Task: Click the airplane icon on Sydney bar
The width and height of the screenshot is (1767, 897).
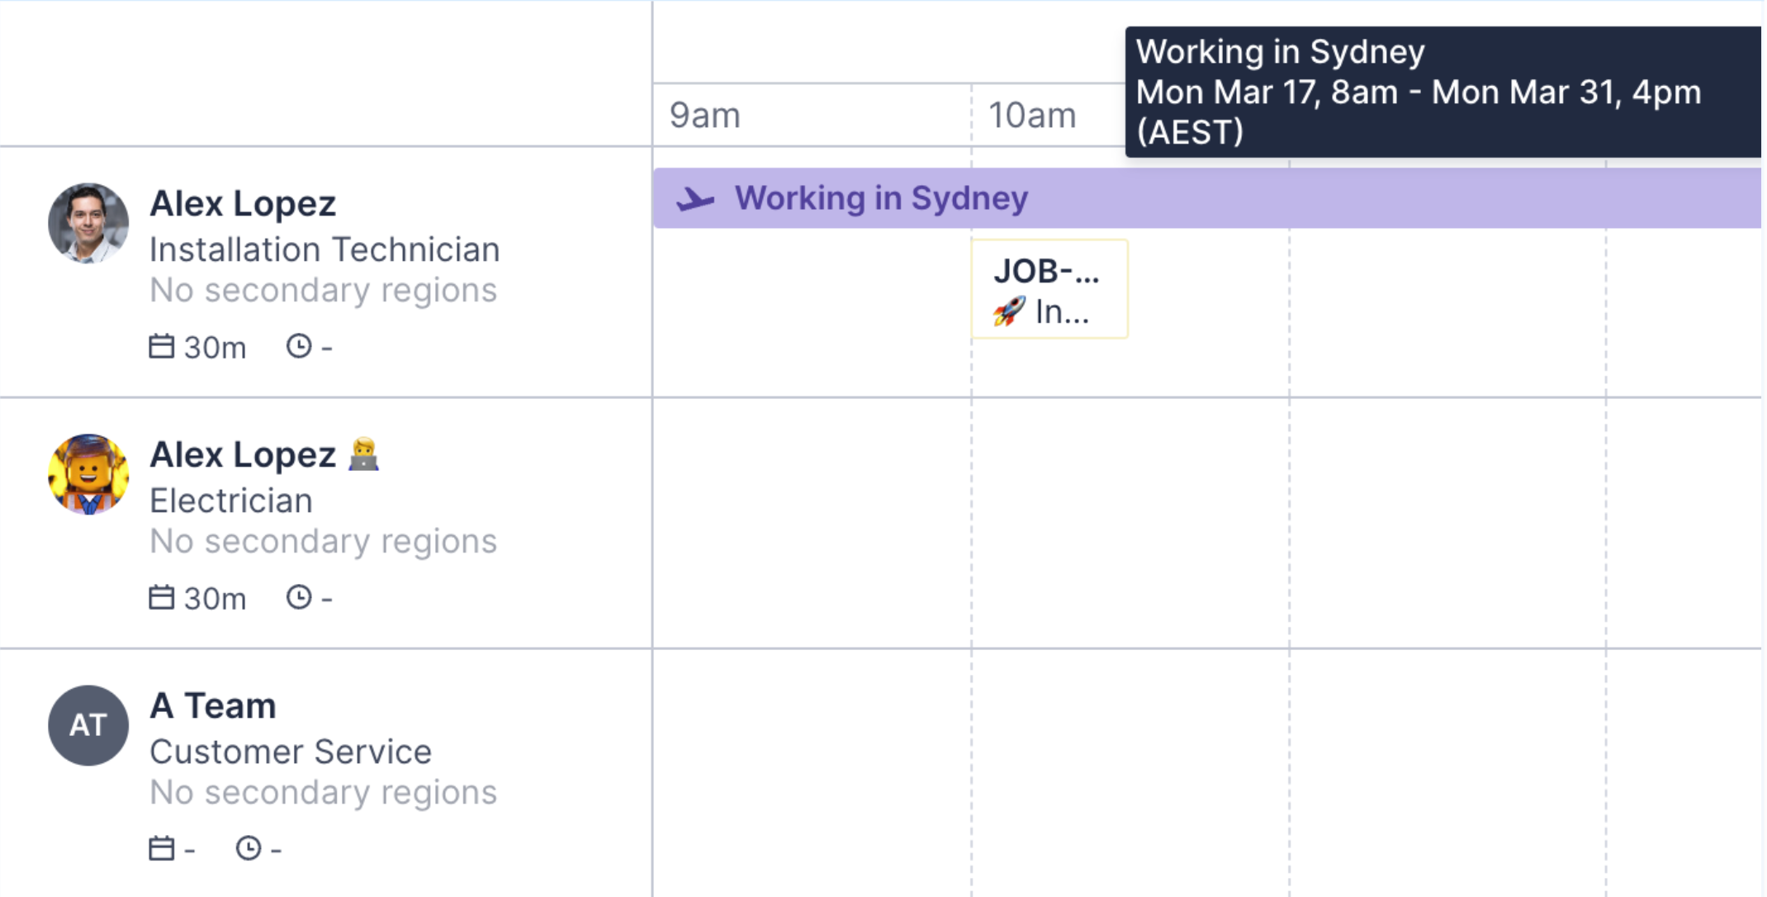Action: [695, 199]
